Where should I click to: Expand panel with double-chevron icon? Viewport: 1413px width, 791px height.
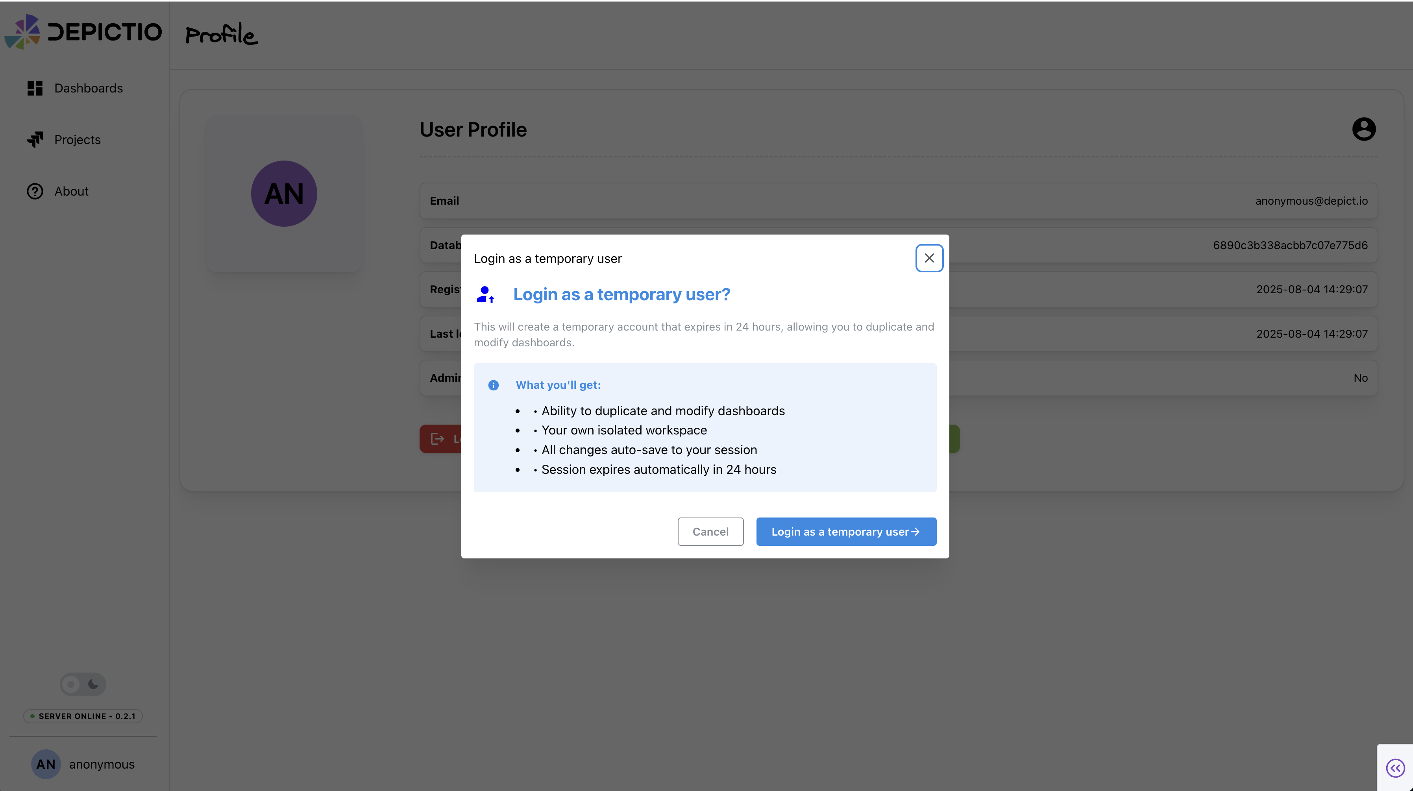1395,768
